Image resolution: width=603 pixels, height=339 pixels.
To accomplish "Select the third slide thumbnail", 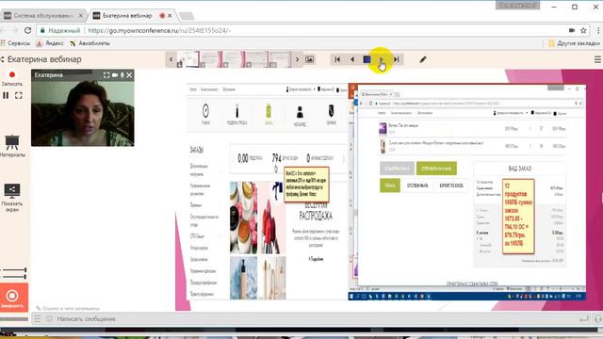I will pos(234,59).
